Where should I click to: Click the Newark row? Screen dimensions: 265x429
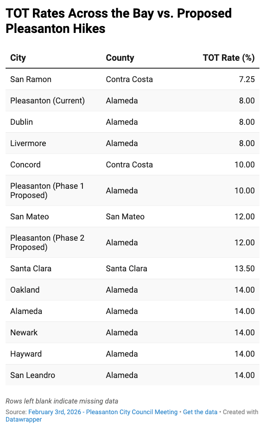(x=132, y=333)
